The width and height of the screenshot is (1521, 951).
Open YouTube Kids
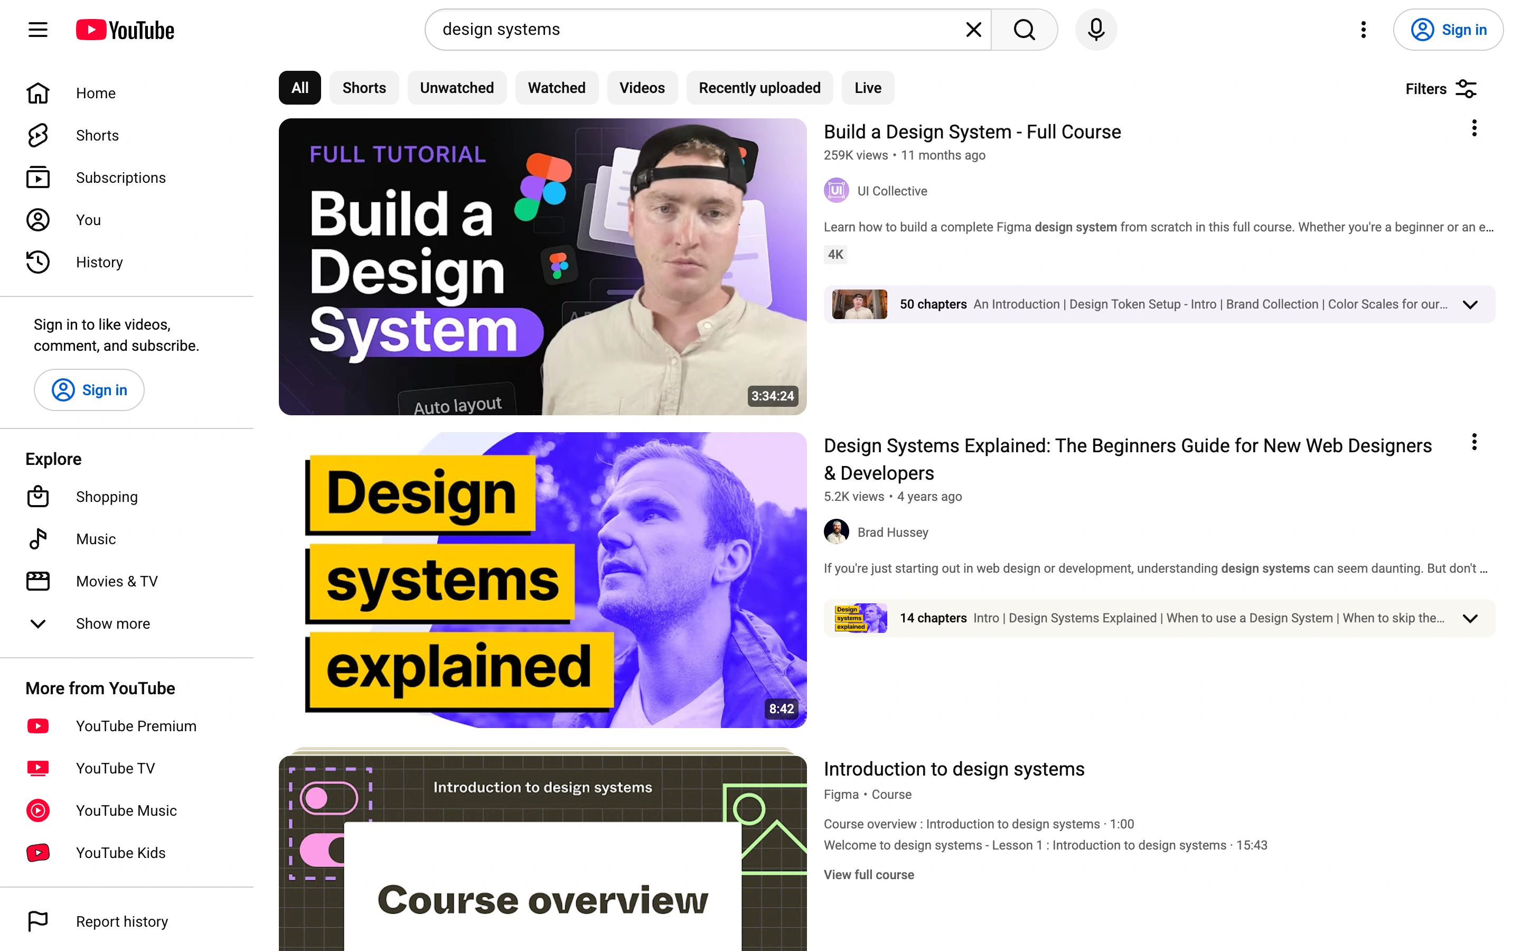(x=127, y=852)
